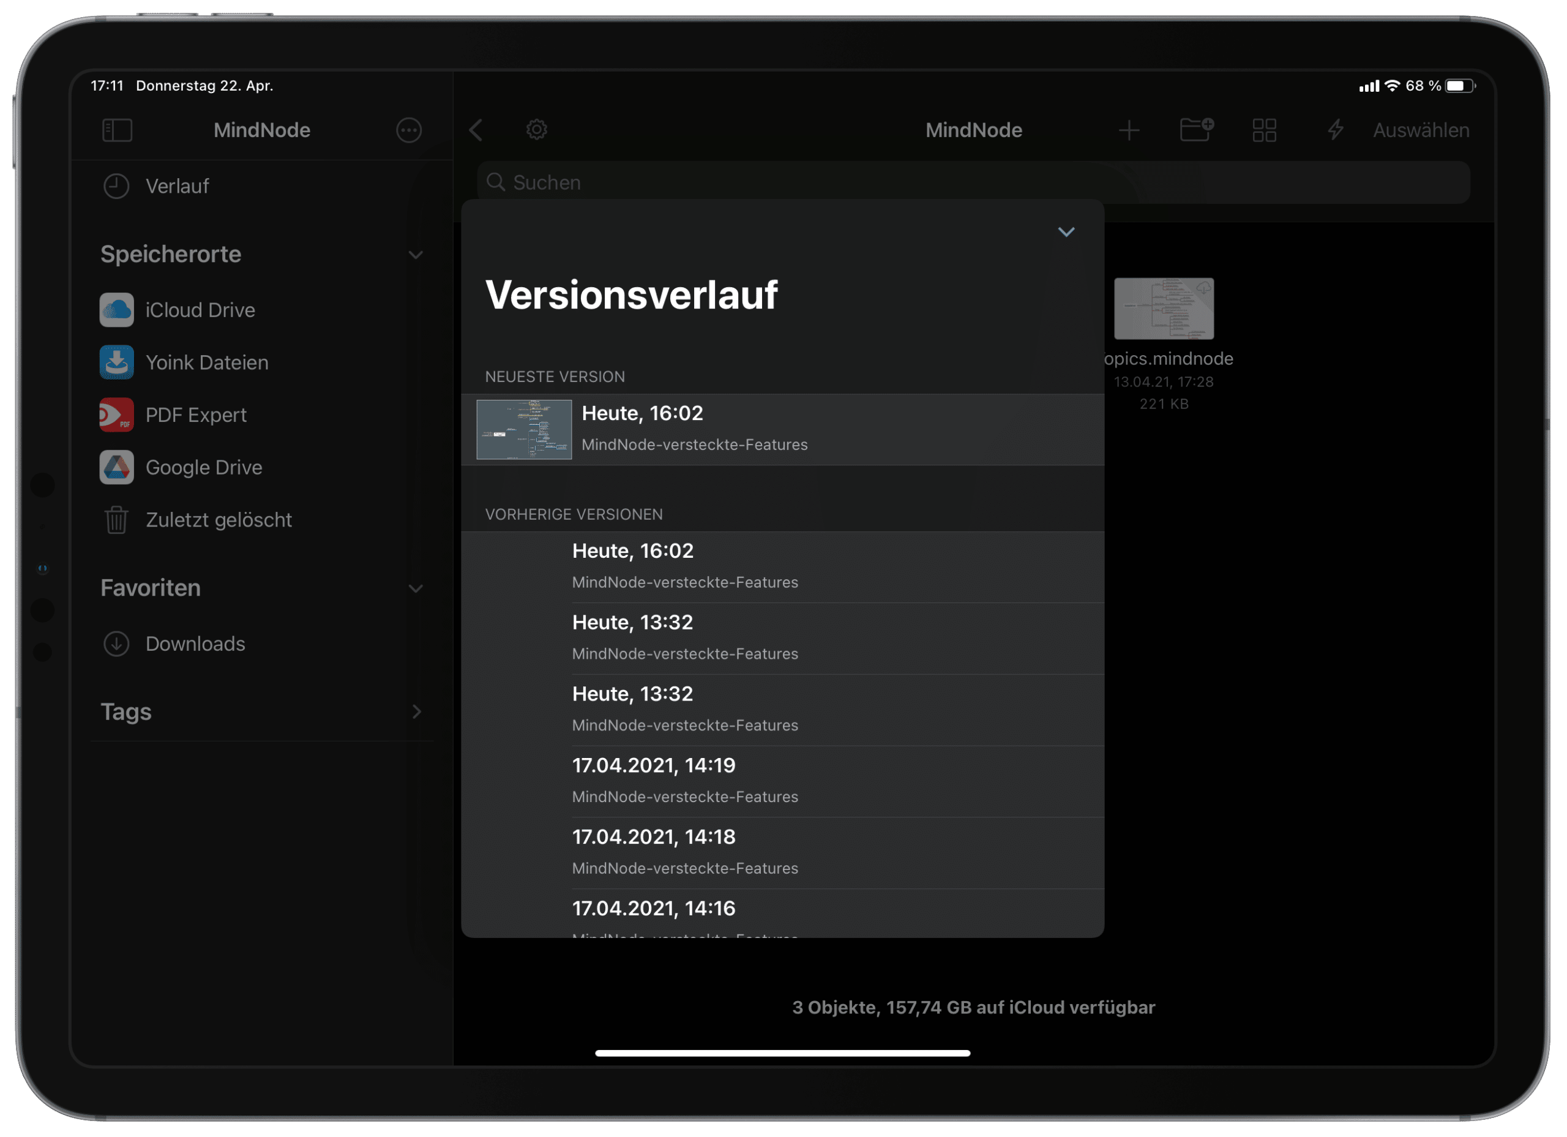Expand the Tags section
Image resolution: width=1567 pixels, height=1137 pixels.
tap(417, 712)
